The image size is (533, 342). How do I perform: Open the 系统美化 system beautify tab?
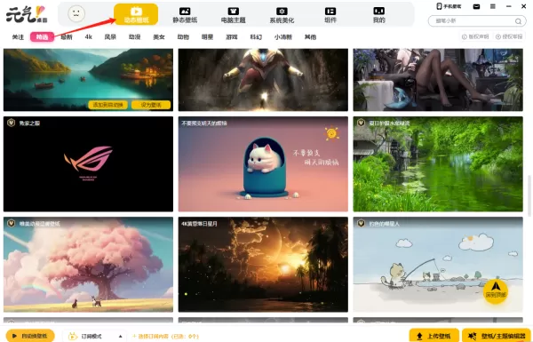282,15
